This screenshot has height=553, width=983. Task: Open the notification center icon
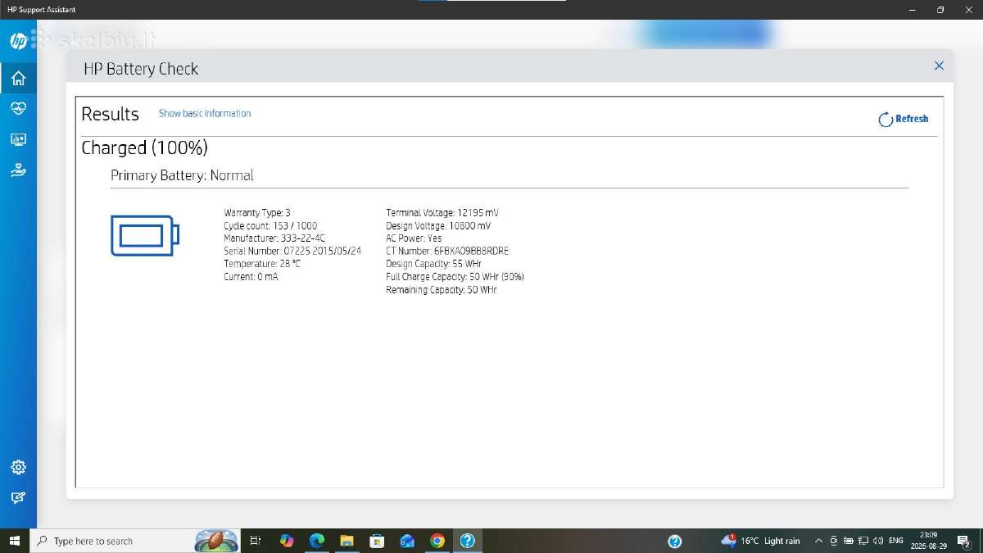click(964, 542)
